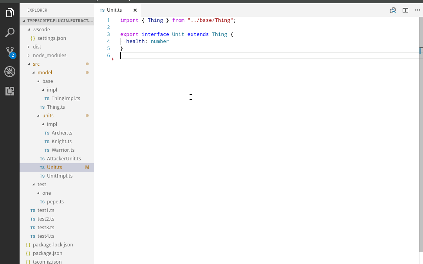Click the 'Unit' identifier on line 3
The height and width of the screenshot is (264, 423).
(178, 34)
